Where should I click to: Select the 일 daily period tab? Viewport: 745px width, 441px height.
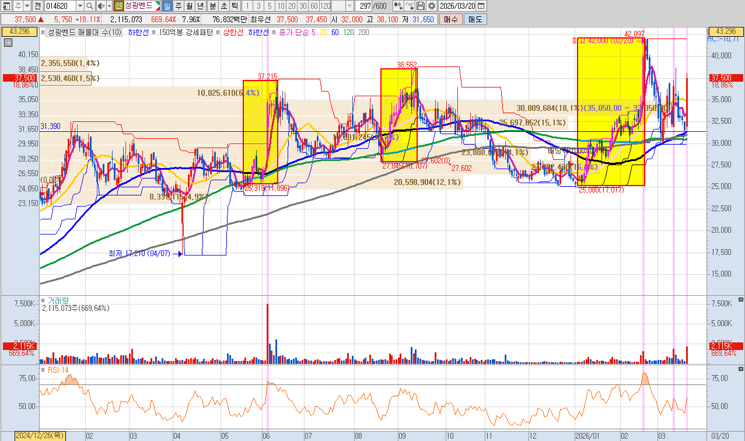(167, 6)
